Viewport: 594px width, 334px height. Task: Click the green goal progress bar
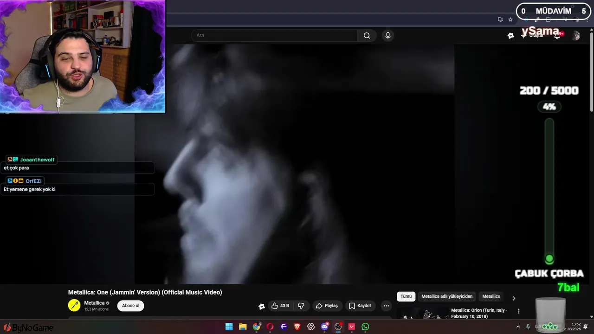click(549, 191)
